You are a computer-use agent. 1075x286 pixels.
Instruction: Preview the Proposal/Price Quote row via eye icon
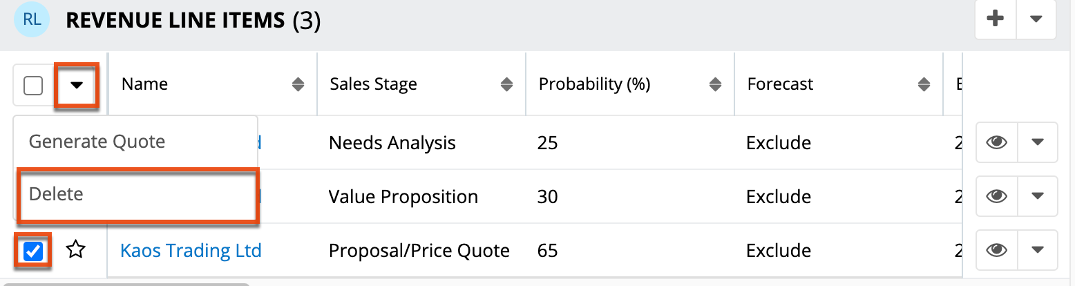[996, 250]
